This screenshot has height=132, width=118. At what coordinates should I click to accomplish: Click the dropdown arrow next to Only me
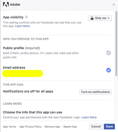click(x=108, y=18)
